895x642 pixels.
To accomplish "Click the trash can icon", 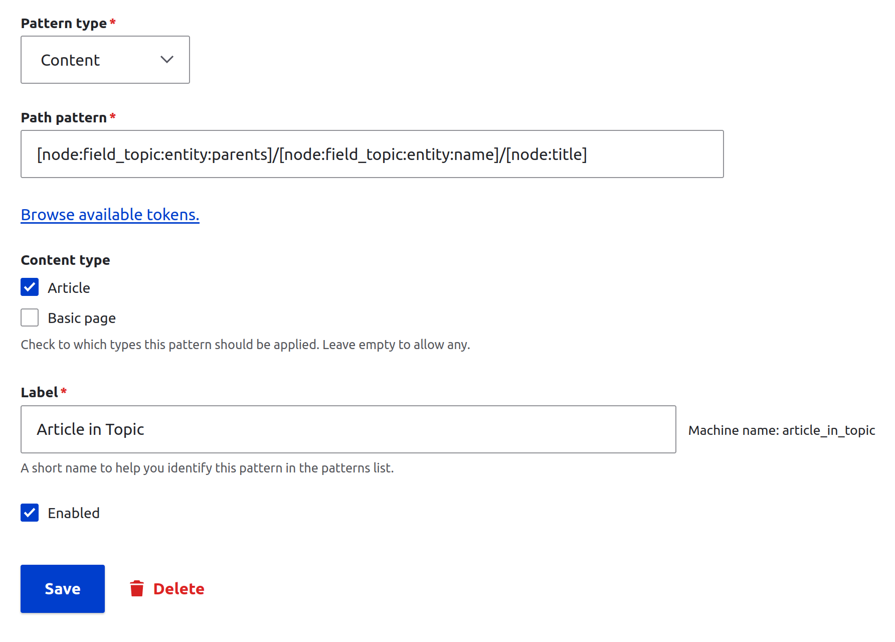I will [x=137, y=588].
